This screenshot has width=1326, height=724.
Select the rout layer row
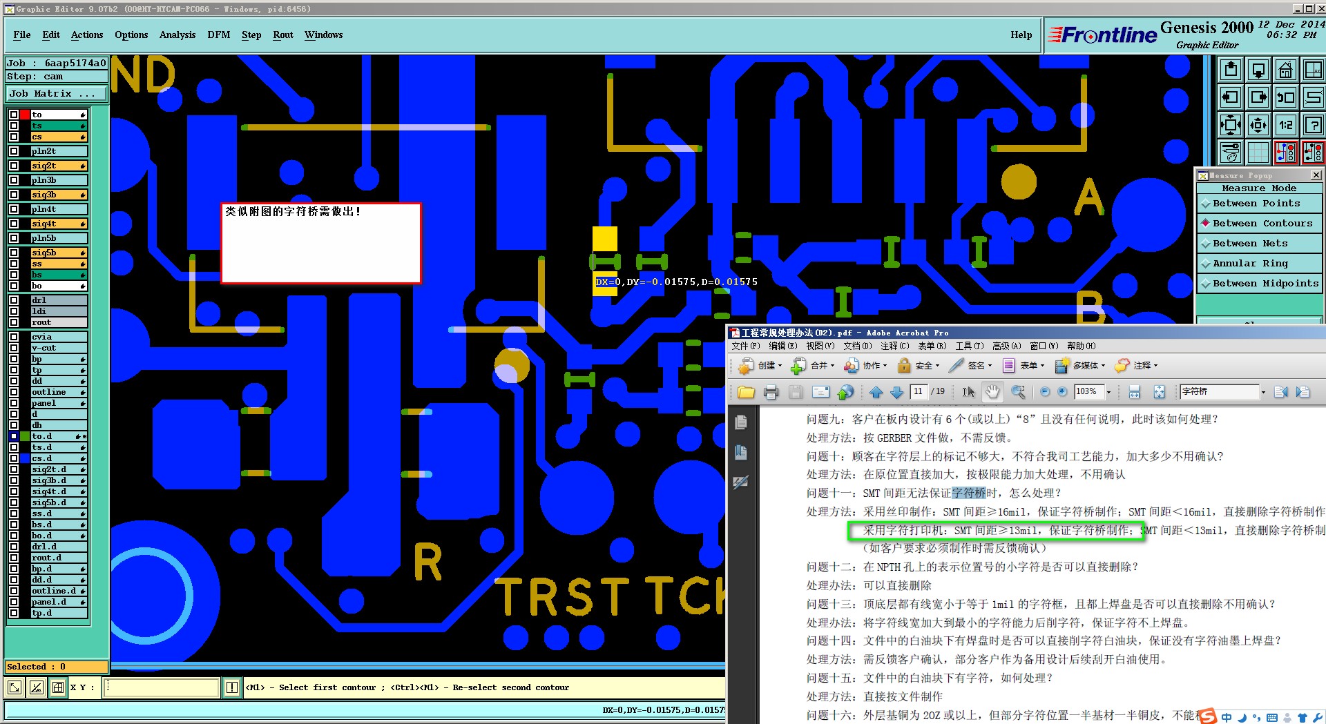coord(59,322)
